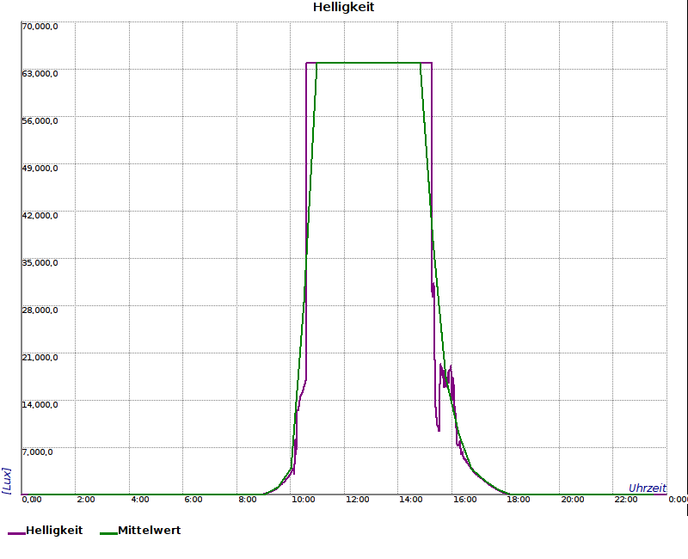Screen dimensions: 688x559
Task: Click the 6:00 time tick label
Action: point(193,500)
